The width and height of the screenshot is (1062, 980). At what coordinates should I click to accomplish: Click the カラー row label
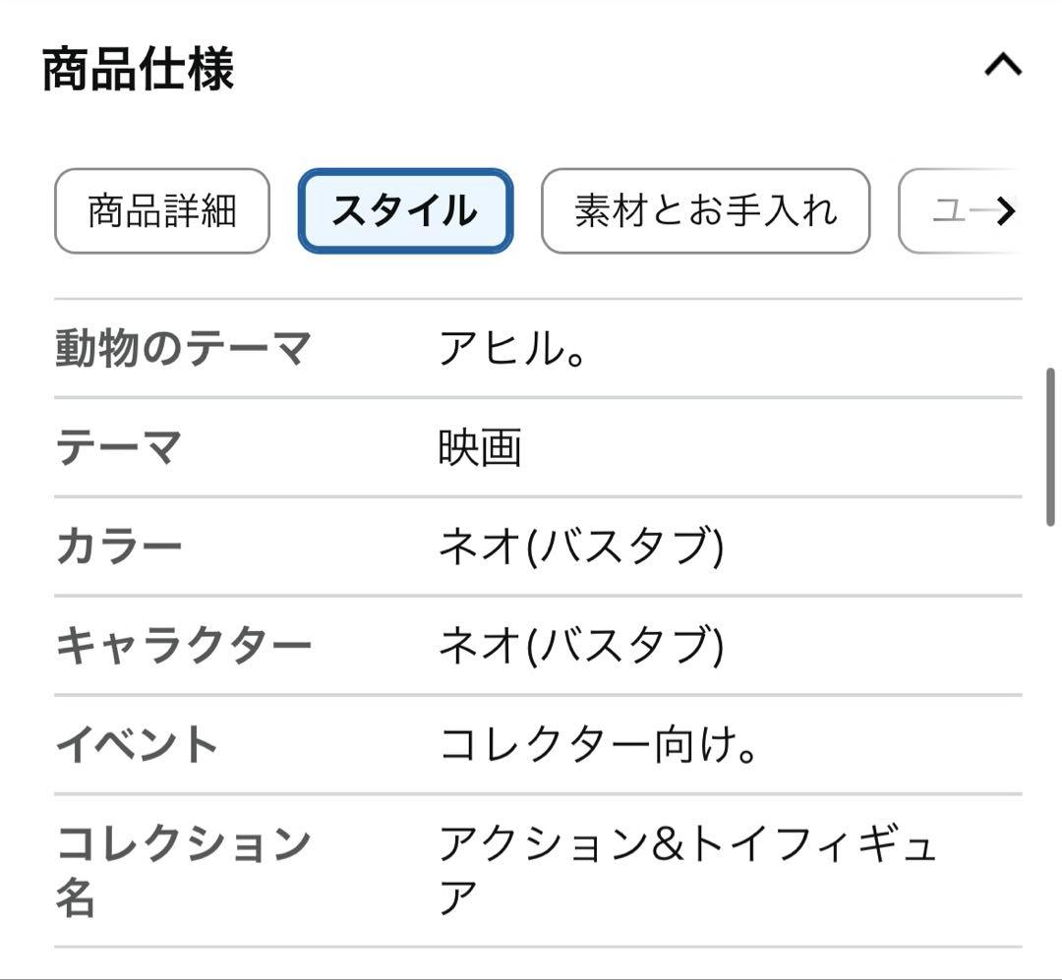(x=119, y=547)
